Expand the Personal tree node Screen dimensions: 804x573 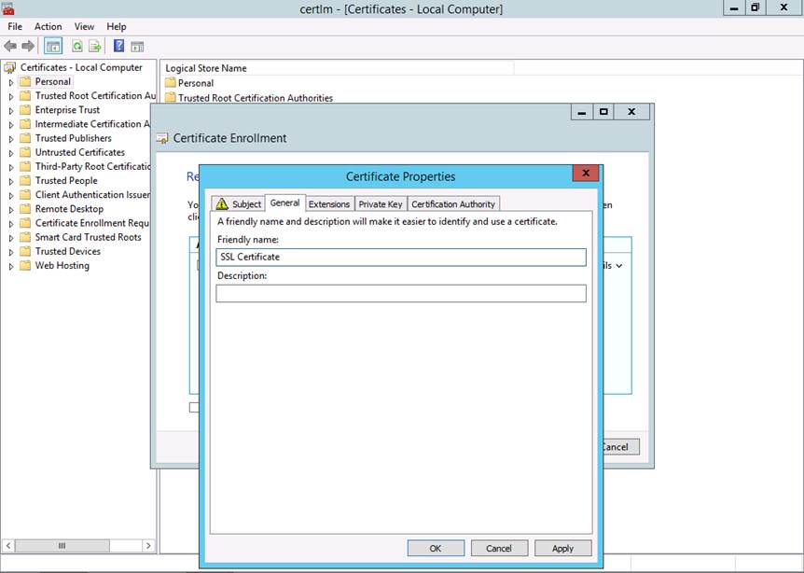pos(11,82)
